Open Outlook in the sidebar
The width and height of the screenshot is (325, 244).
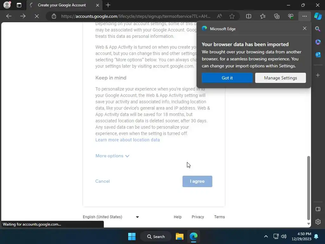pos(318,55)
